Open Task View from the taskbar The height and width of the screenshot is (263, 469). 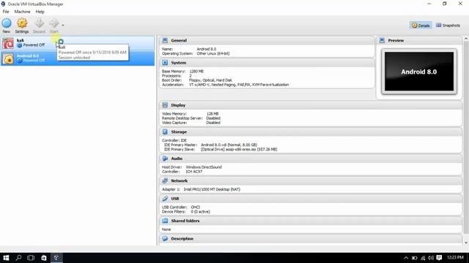(31, 258)
